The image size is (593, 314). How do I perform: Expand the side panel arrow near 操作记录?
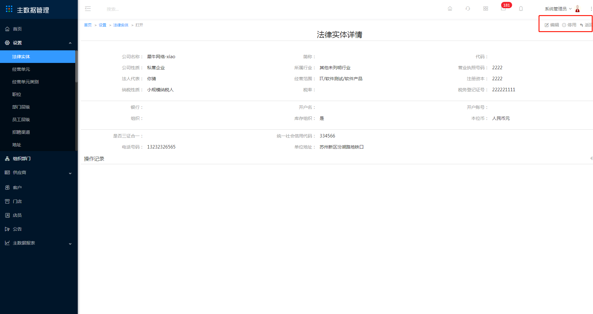point(591,158)
